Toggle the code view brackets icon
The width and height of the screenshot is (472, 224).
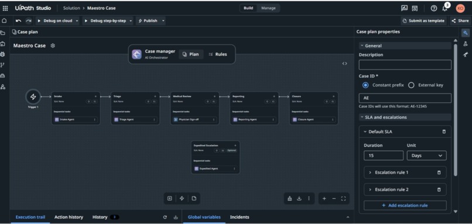(345, 63)
